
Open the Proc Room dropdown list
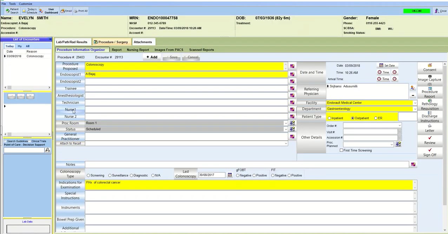pyautogui.click(x=286, y=123)
